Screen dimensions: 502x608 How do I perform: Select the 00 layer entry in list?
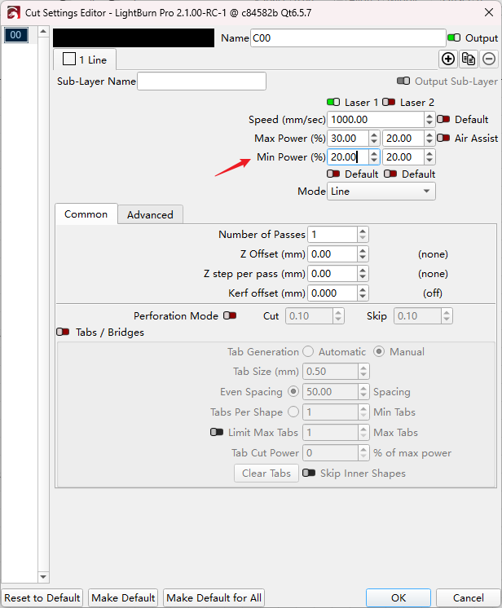[16, 34]
